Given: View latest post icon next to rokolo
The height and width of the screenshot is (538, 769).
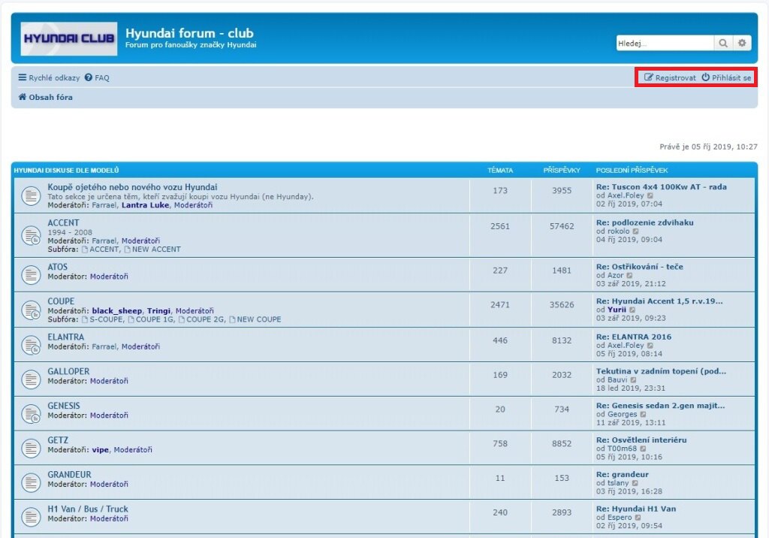Looking at the screenshot, I should 635,231.
